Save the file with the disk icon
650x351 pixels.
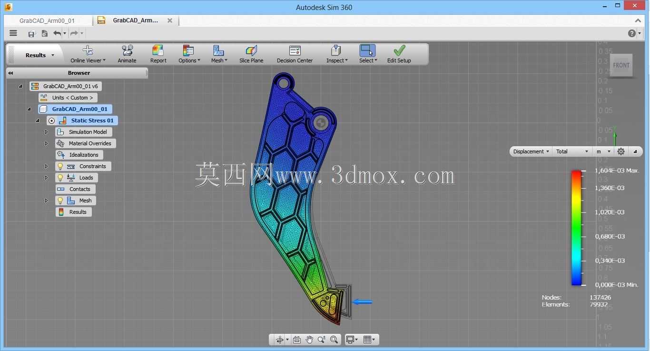pos(31,33)
